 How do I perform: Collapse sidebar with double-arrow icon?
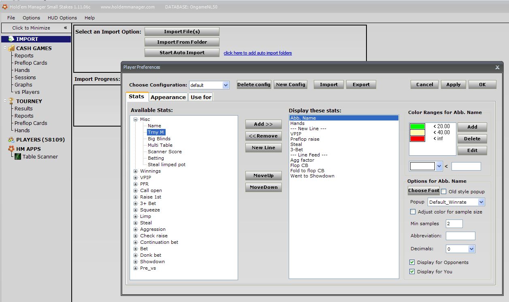[65, 28]
